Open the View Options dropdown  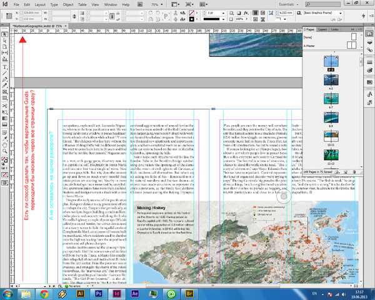click(175, 4)
